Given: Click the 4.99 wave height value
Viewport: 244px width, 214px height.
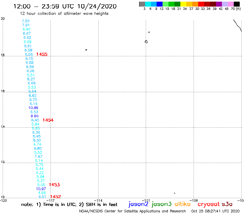Looking at the screenshot, I should pos(42,193).
